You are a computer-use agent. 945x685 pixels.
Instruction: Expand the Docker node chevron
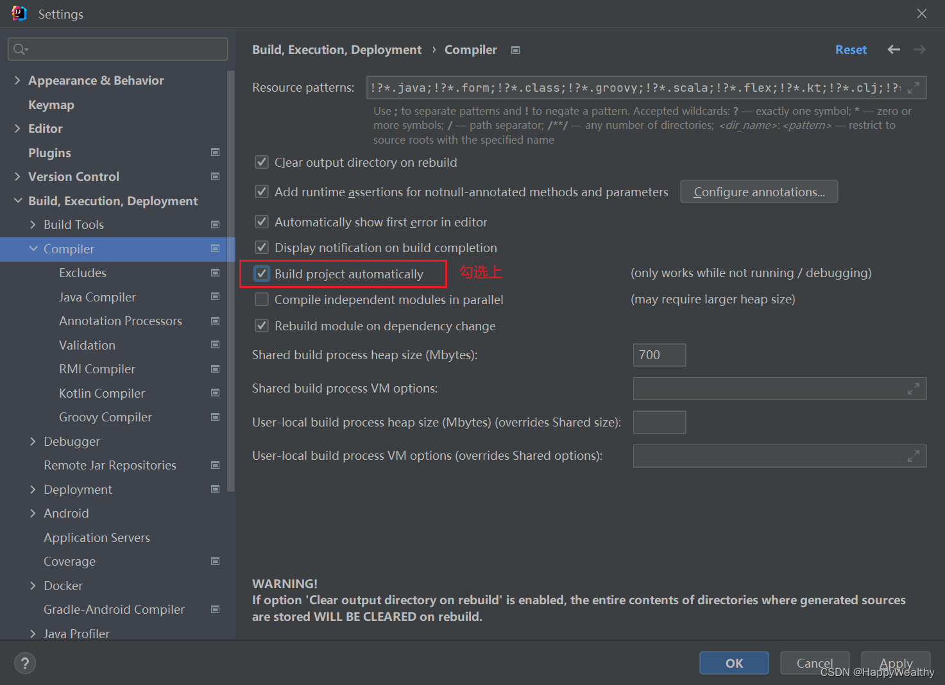click(33, 586)
